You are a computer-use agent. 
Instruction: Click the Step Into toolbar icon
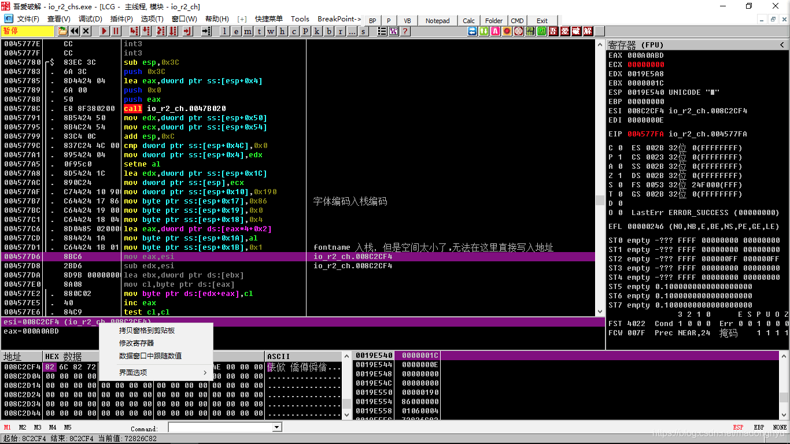134,31
